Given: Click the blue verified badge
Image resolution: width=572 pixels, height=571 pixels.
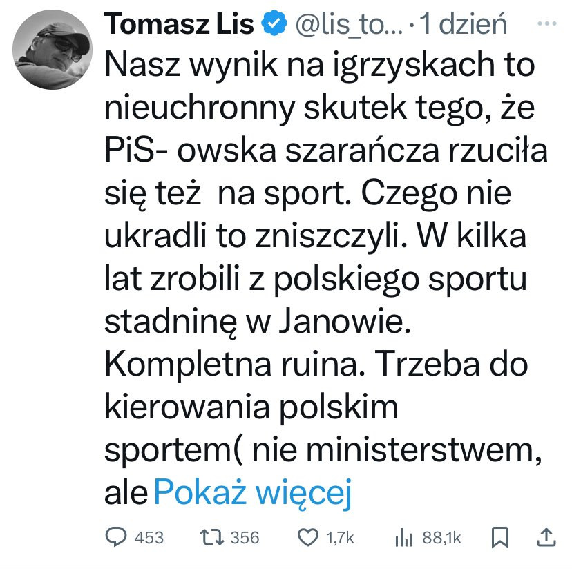Looking at the screenshot, I should 274,23.
